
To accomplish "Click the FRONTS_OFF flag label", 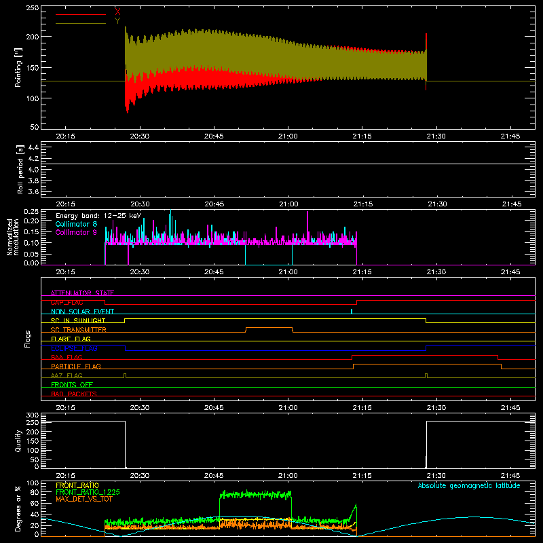I will (72, 384).
